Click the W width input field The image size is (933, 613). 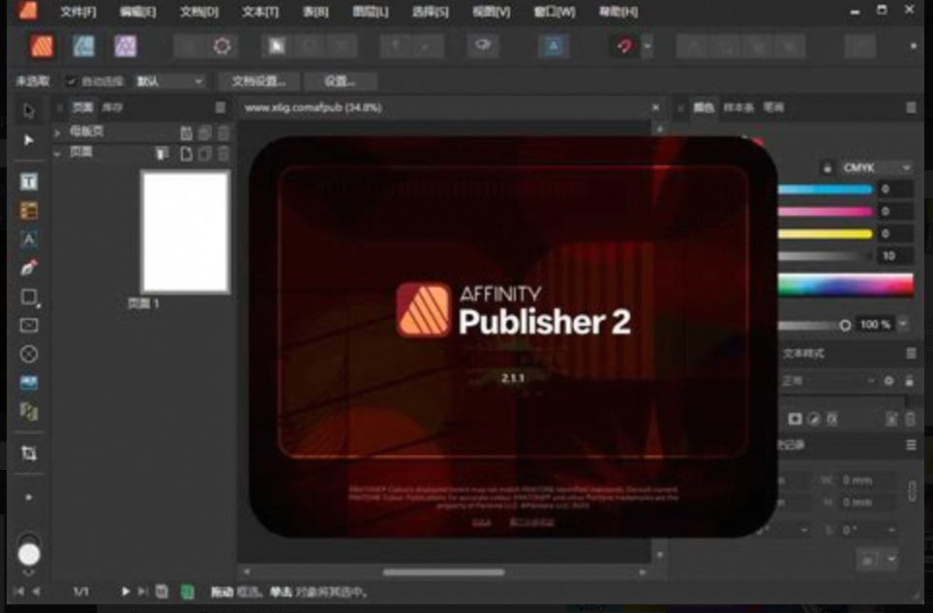click(866, 481)
